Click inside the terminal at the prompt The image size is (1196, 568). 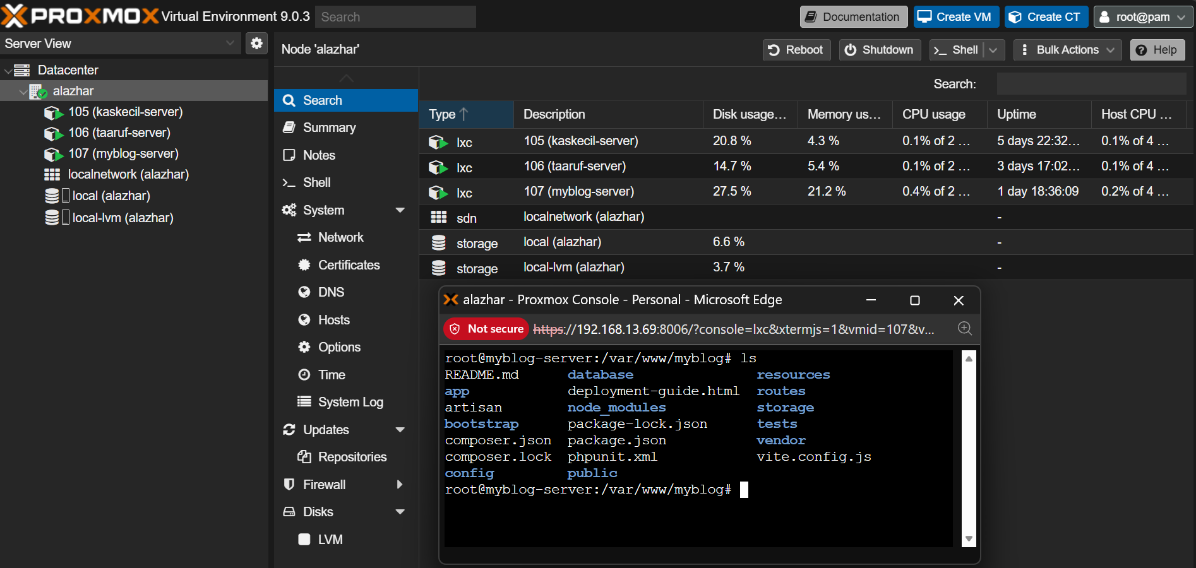(x=744, y=490)
